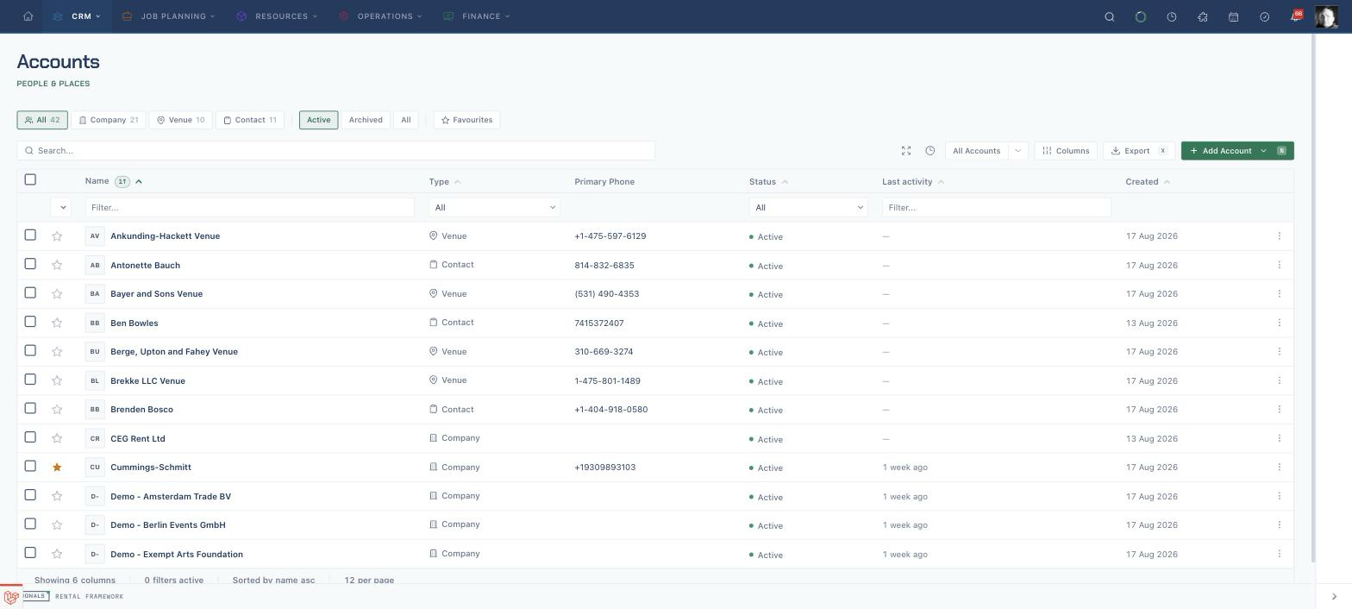Show Archived accounts
Image resolution: width=1352 pixels, height=609 pixels.
(366, 120)
